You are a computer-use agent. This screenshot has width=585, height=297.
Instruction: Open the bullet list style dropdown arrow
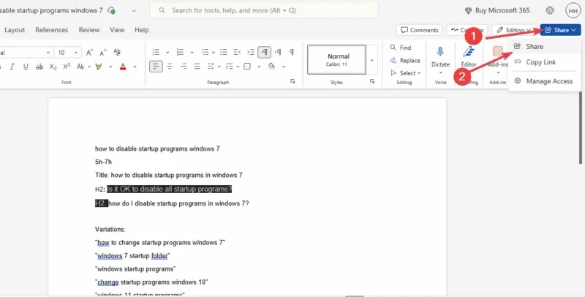[x=167, y=52]
